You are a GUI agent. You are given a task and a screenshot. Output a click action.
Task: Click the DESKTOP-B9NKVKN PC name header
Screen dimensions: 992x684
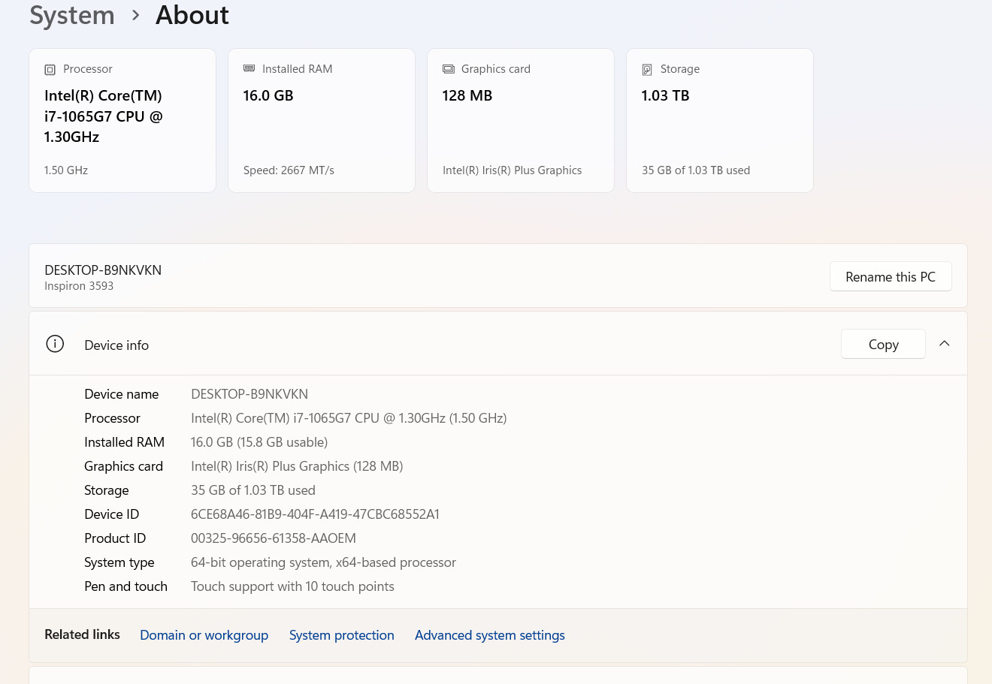point(103,270)
